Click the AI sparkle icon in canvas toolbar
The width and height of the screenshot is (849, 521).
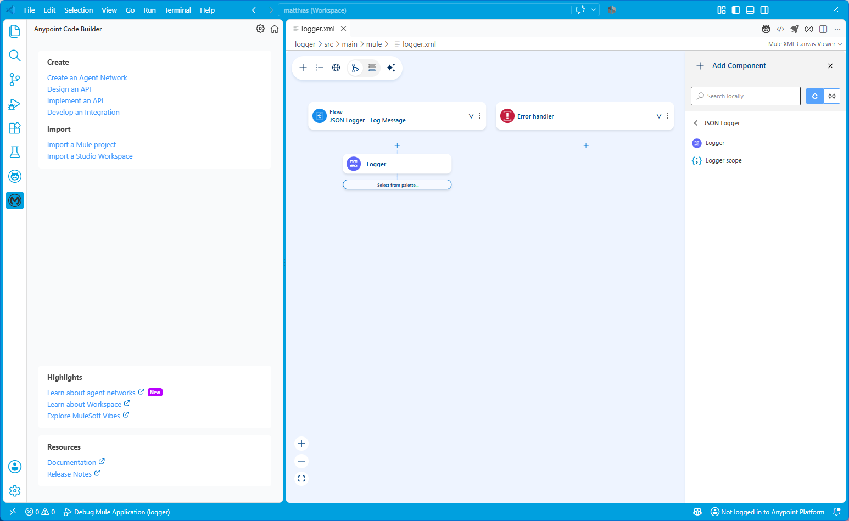pyautogui.click(x=391, y=68)
